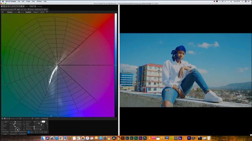Click the Temp eyedropper icon
The height and width of the screenshot is (141, 252).
point(6,122)
